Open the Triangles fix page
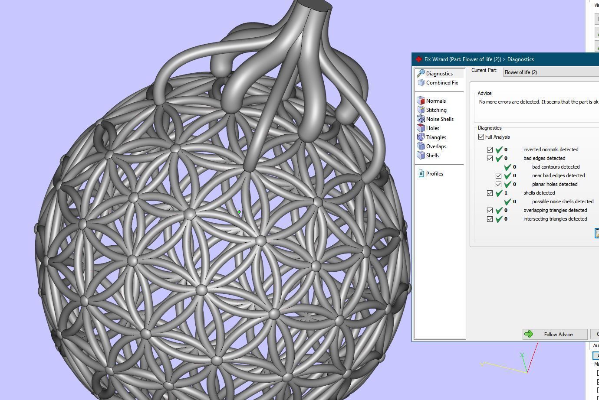599x400 pixels. click(x=436, y=137)
